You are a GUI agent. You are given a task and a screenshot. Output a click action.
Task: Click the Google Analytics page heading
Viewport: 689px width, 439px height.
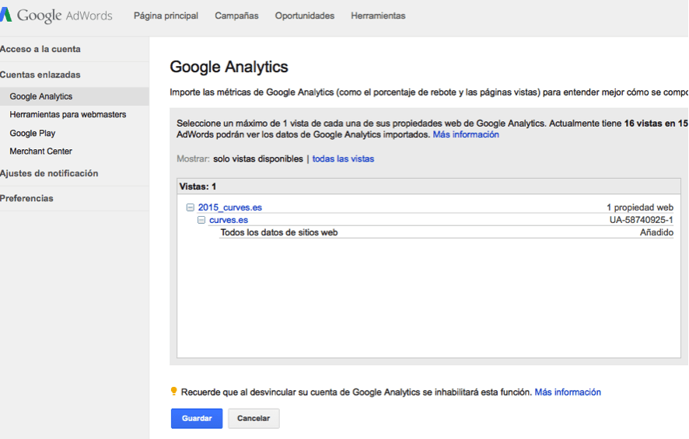click(229, 67)
